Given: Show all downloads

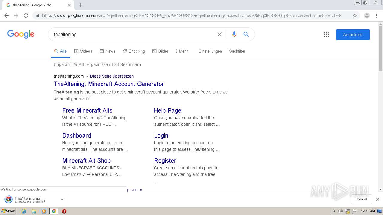Looking at the screenshot, I should pyautogui.click(x=361, y=199).
